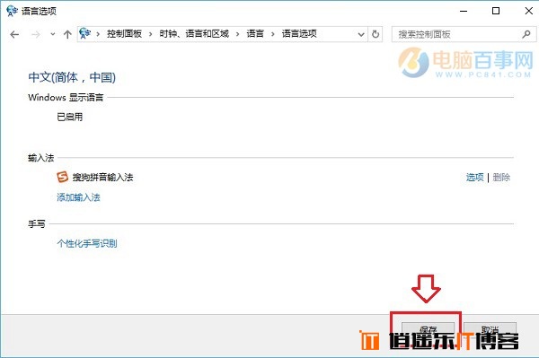
Task: Open 控制面板 breadcrumb
Action: pos(124,33)
